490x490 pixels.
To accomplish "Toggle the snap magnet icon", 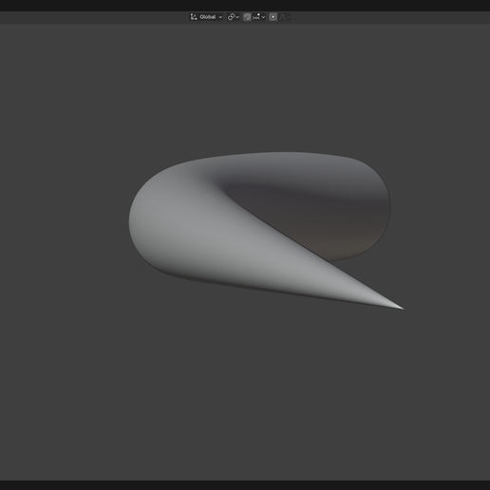I will tap(247, 17).
